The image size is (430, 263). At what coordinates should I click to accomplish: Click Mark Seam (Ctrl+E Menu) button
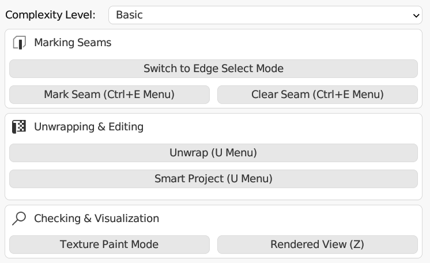point(110,95)
